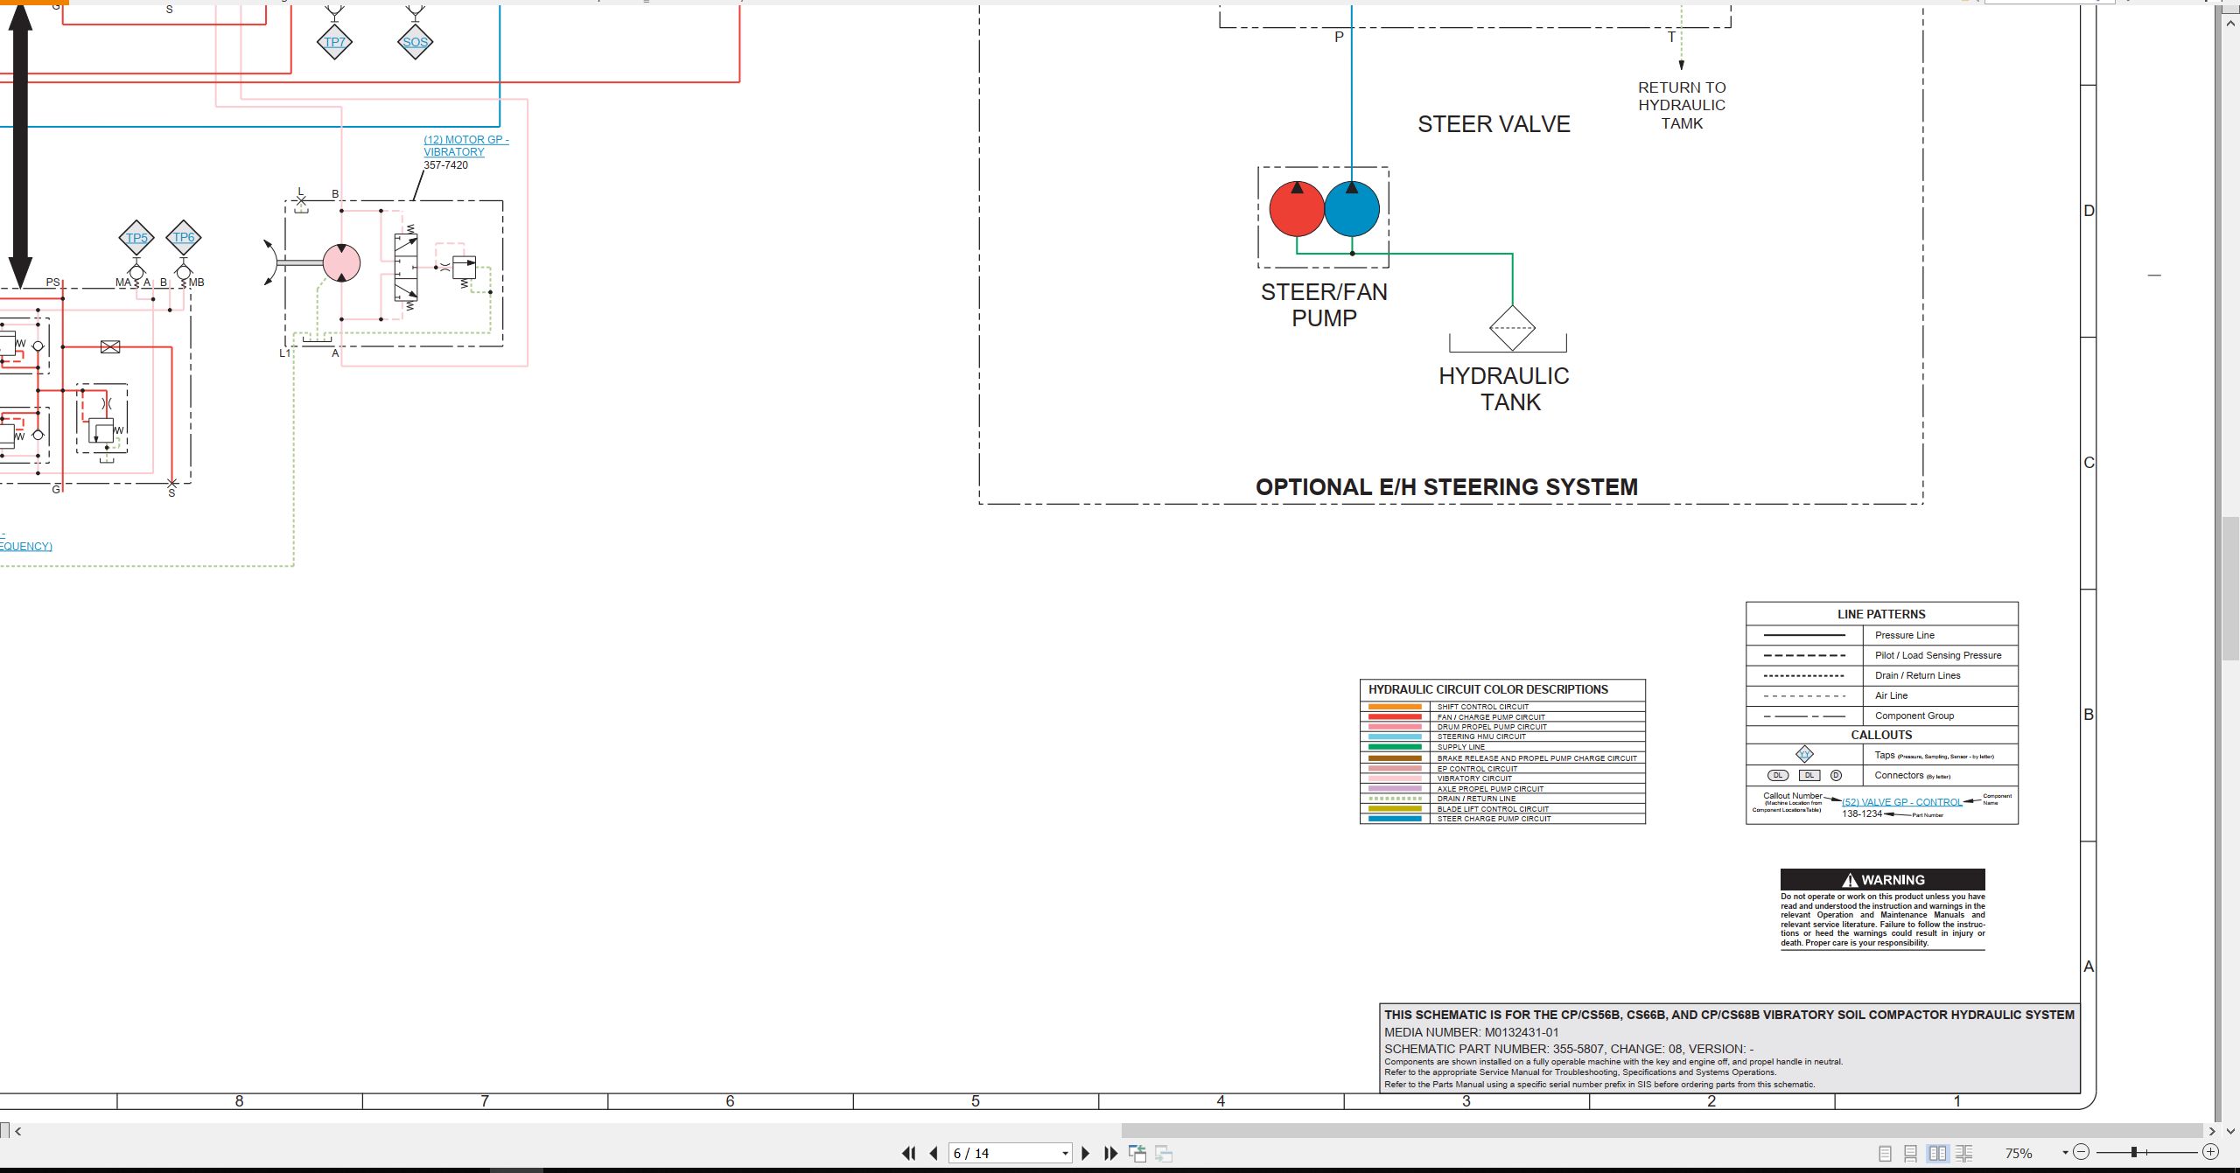Click the horizontal scrollbar right arrow
Image resolution: width=2240 pixels, height=1173 pixels.
point(2212,1131)
